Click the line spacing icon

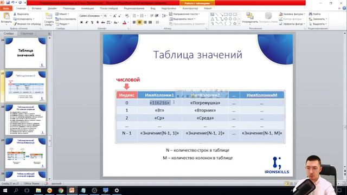click(164, 16)
